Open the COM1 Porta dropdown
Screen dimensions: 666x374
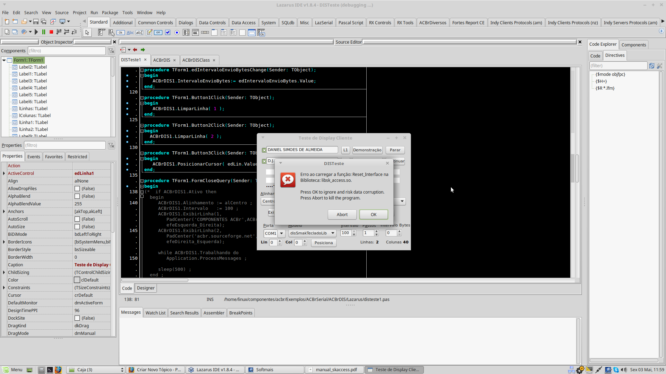click(x=282, y=233)
